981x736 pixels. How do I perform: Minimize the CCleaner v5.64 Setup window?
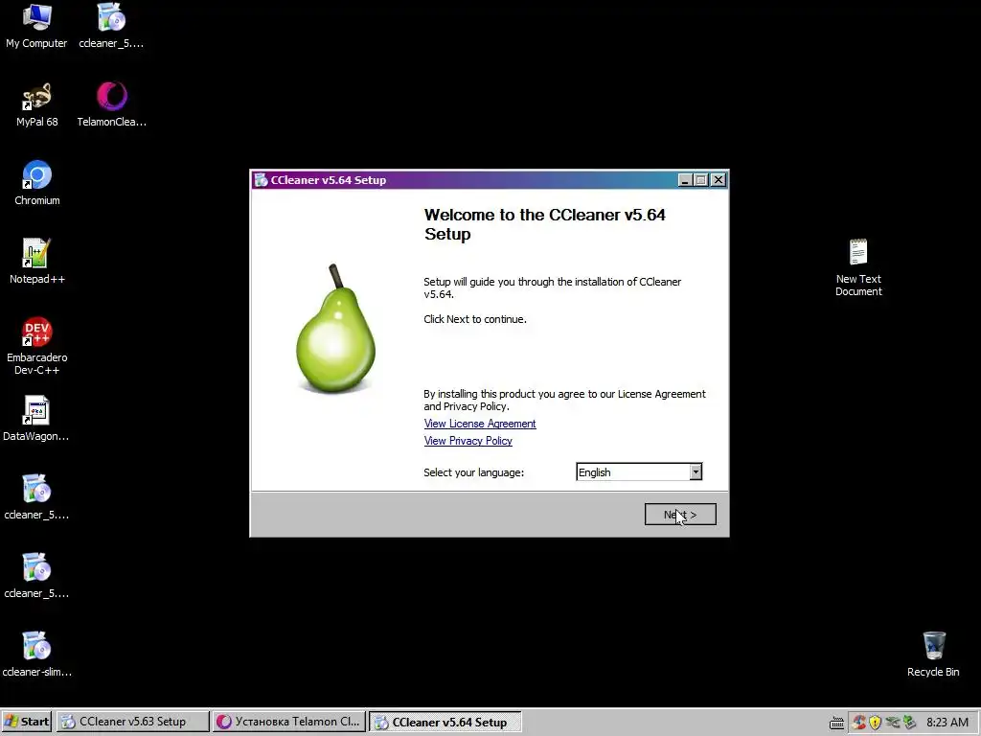(x=685, y=180)
